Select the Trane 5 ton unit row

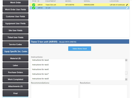[80, 5]
